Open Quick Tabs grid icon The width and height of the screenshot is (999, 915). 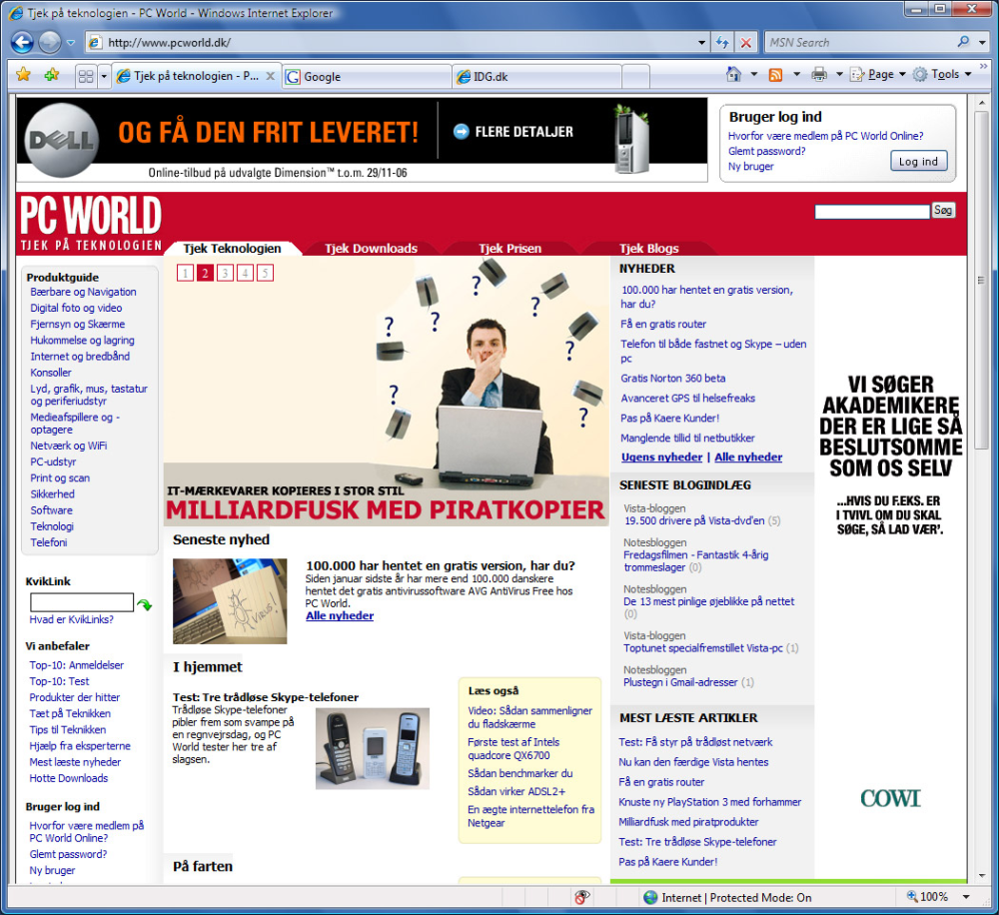point(86,77)
